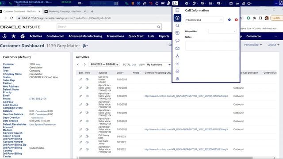
Task: Open the My Activities view dropdown
Action: (x=158, y=64)
